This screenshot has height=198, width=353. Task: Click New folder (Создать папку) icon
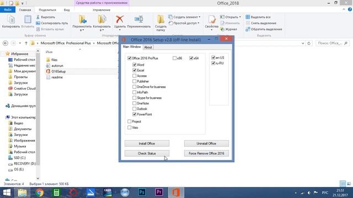[x=161, y=20]
